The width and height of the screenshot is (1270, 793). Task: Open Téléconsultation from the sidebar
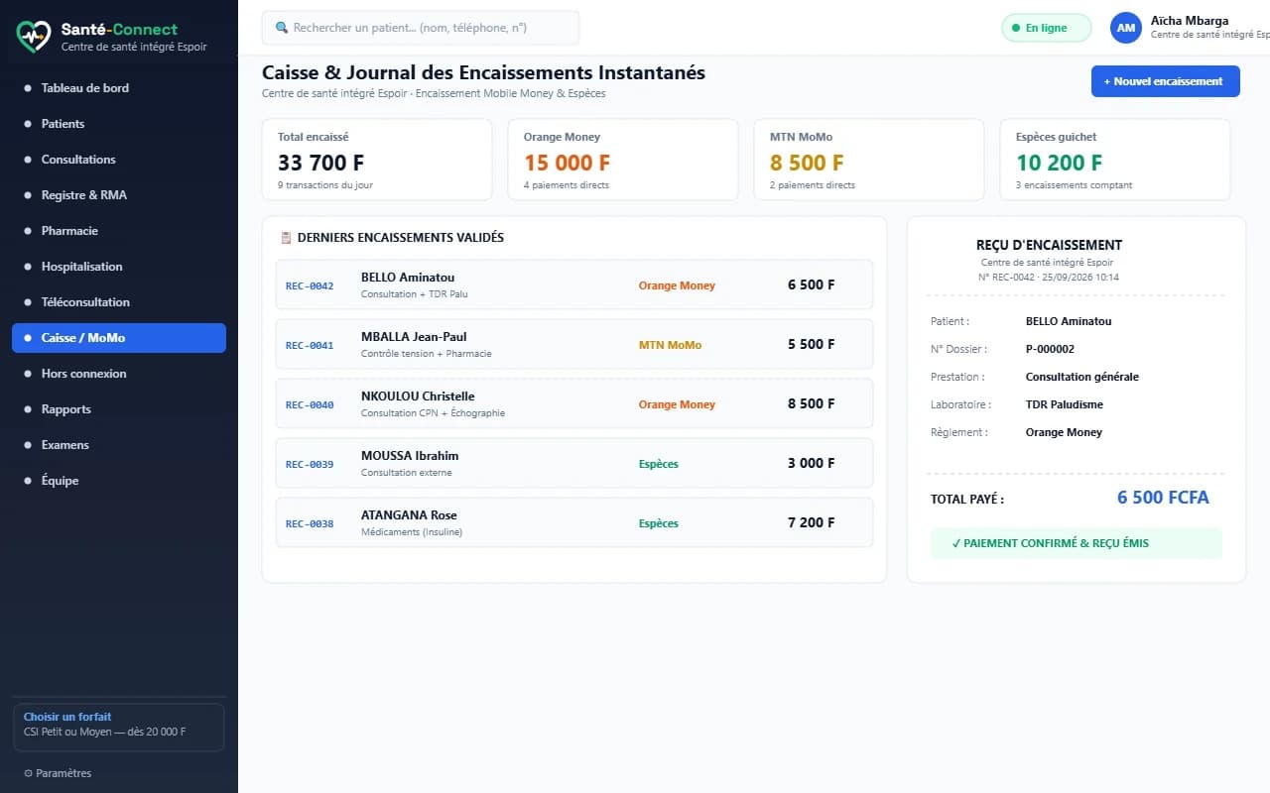(119, 302)
